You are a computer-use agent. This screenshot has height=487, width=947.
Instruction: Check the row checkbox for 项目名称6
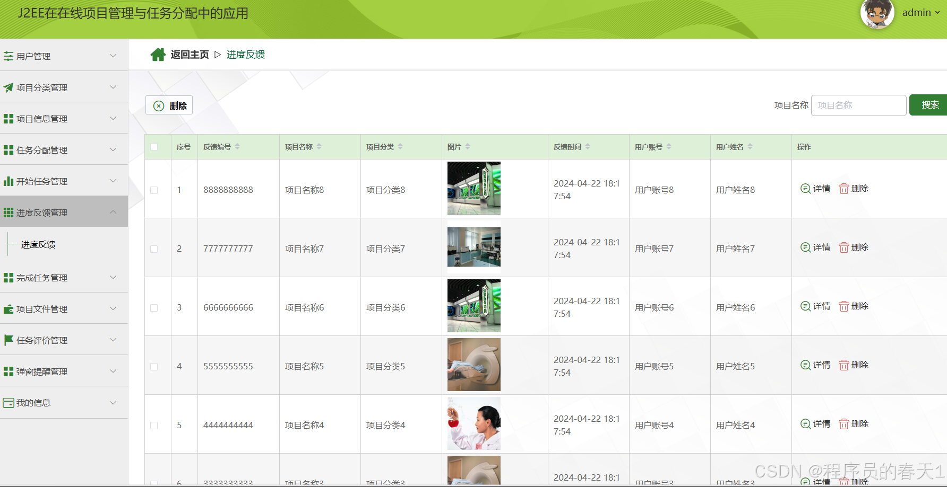coord(154,308)
